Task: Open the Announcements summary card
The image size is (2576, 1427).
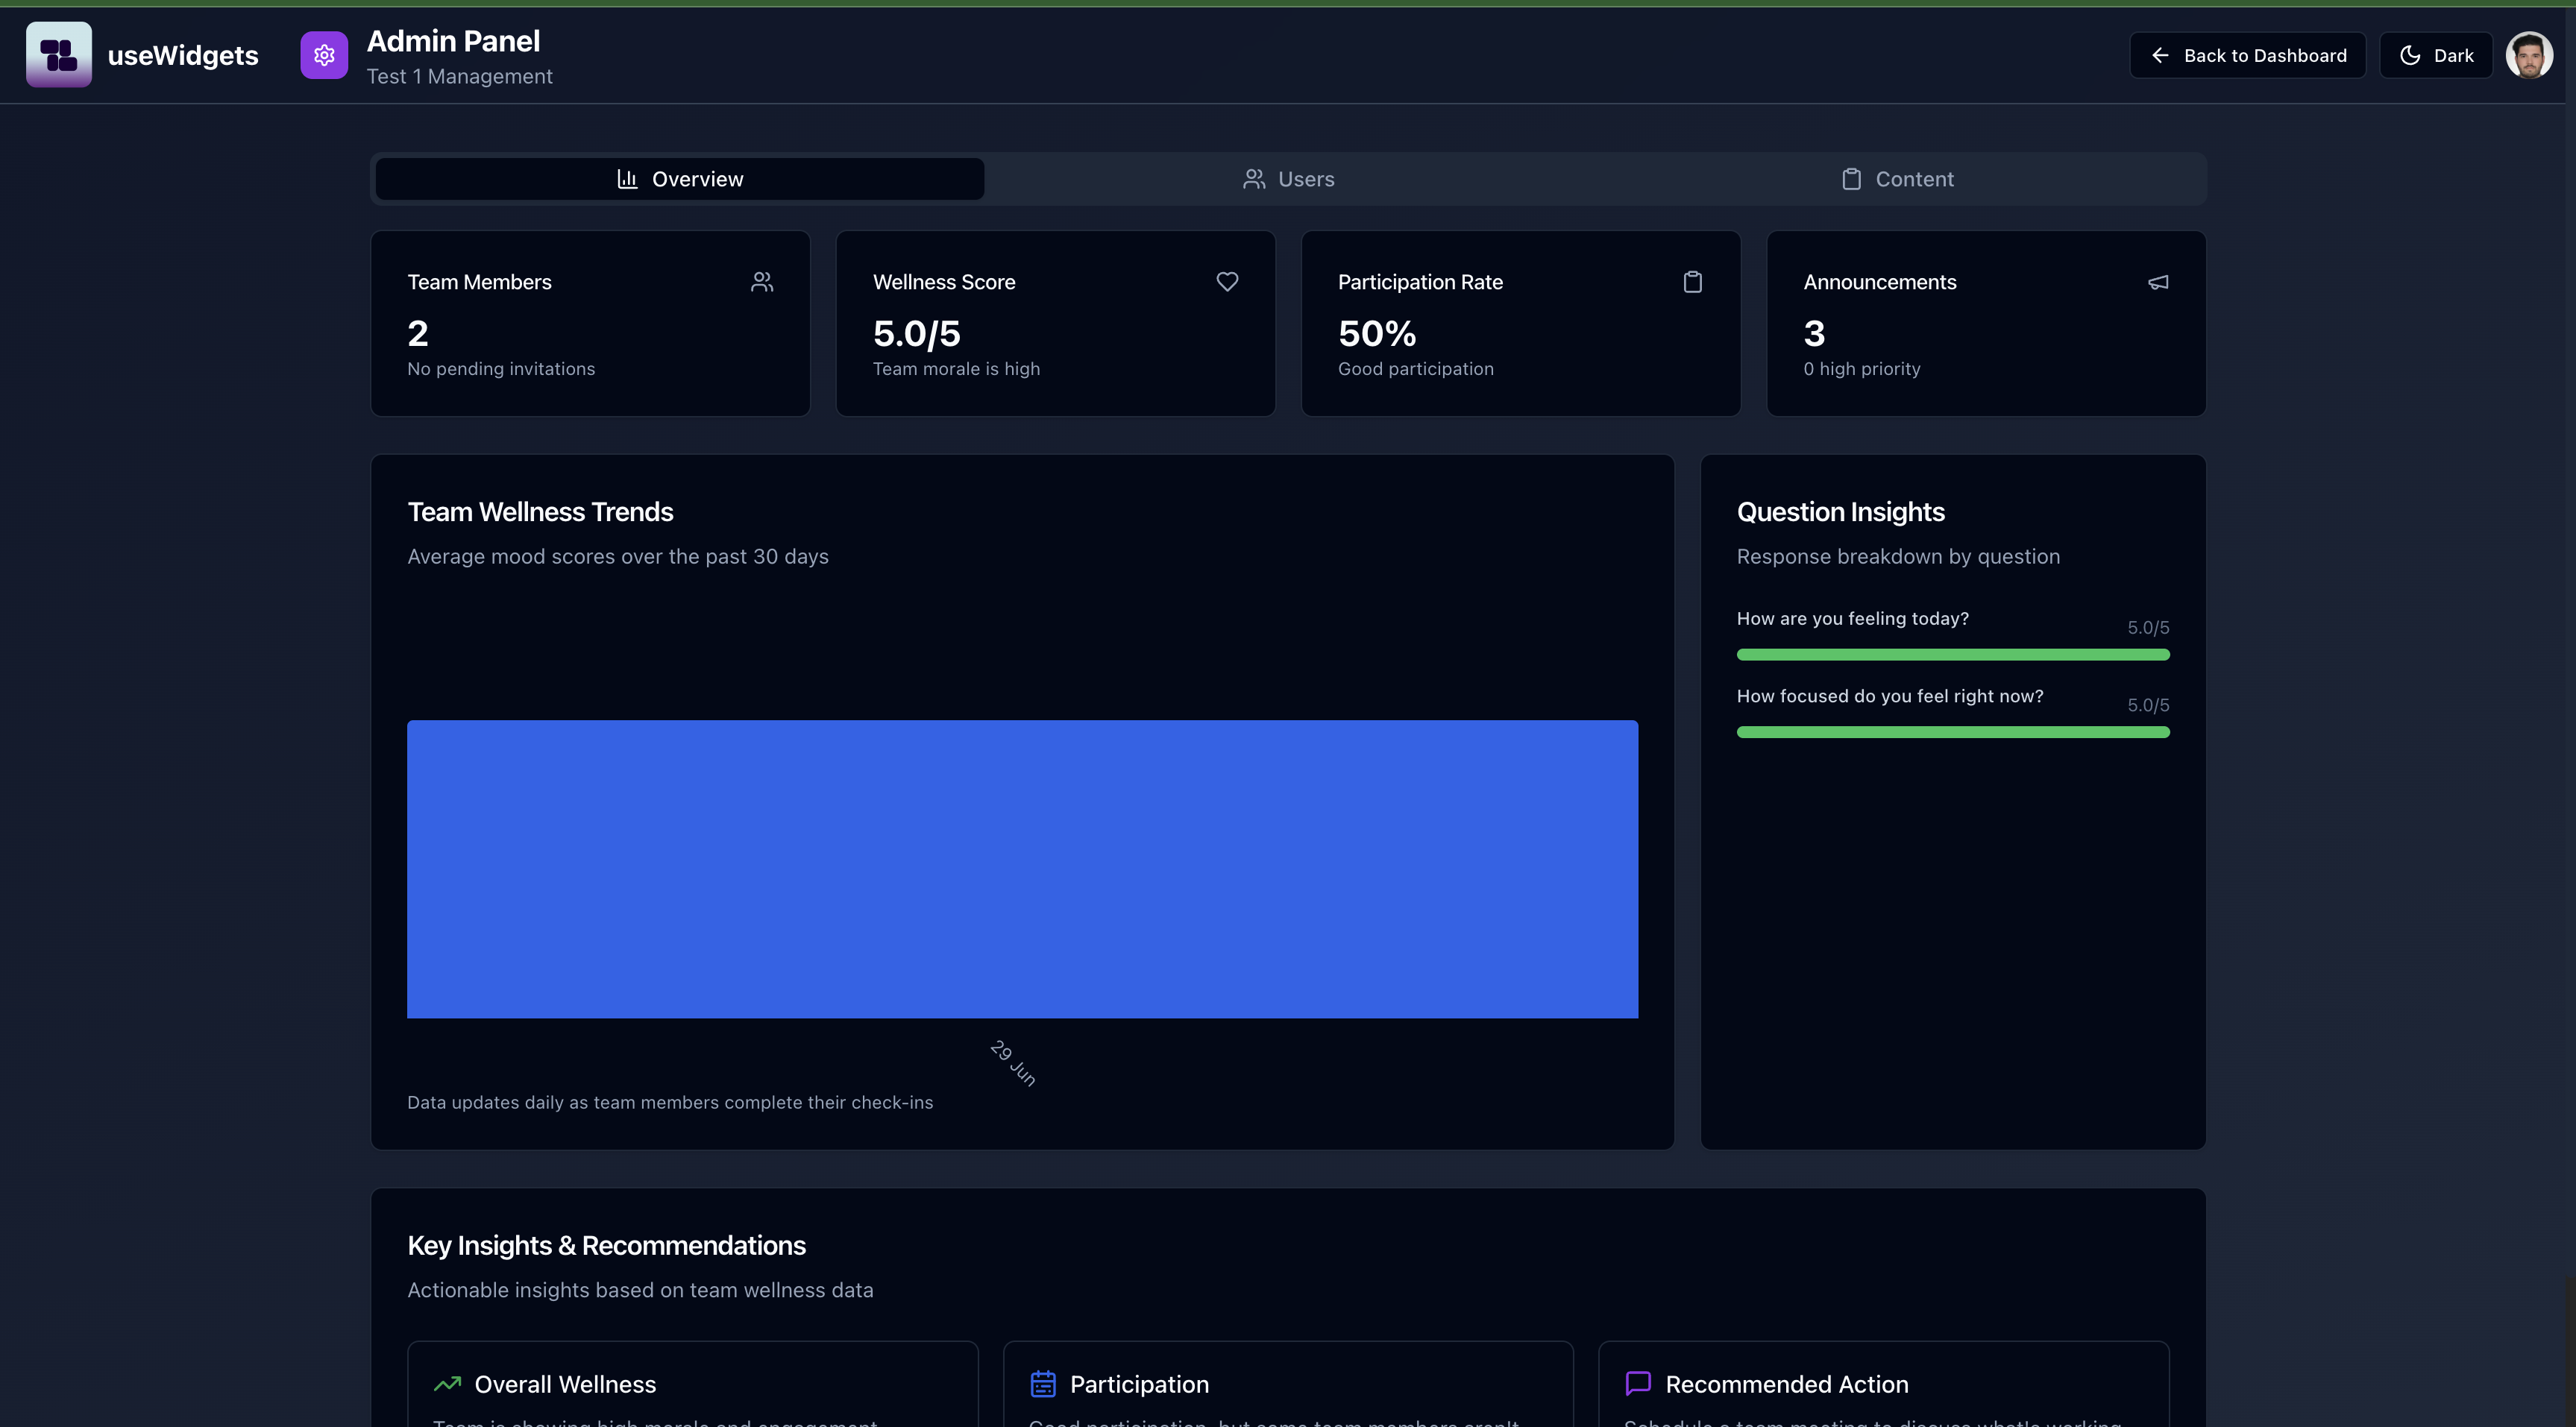Action: 1985,323
